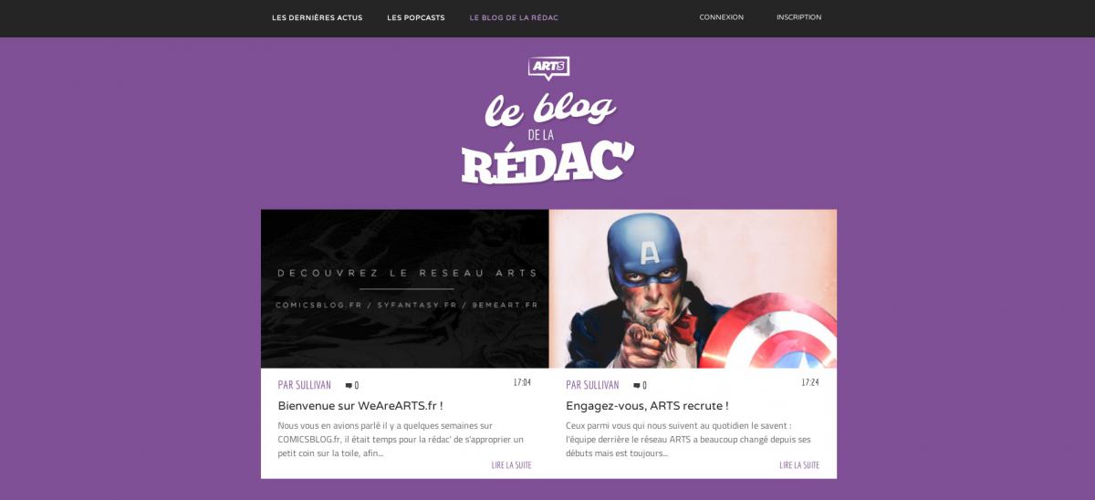Open the 'Bienvenue sur WeAreARTS.fr !' headline
The width and height of the screenshot is (1095, 500).
(x=360, y=406)
